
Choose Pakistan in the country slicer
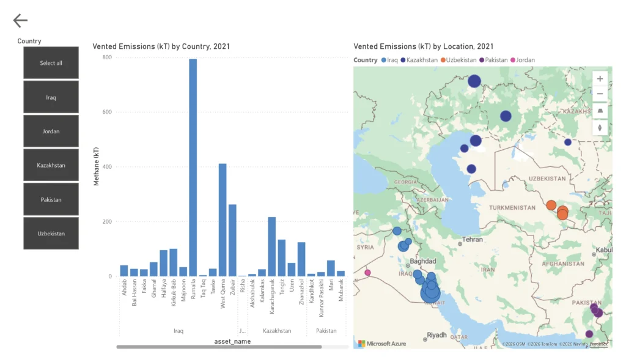pyautogui.click(x=51, y=199)
